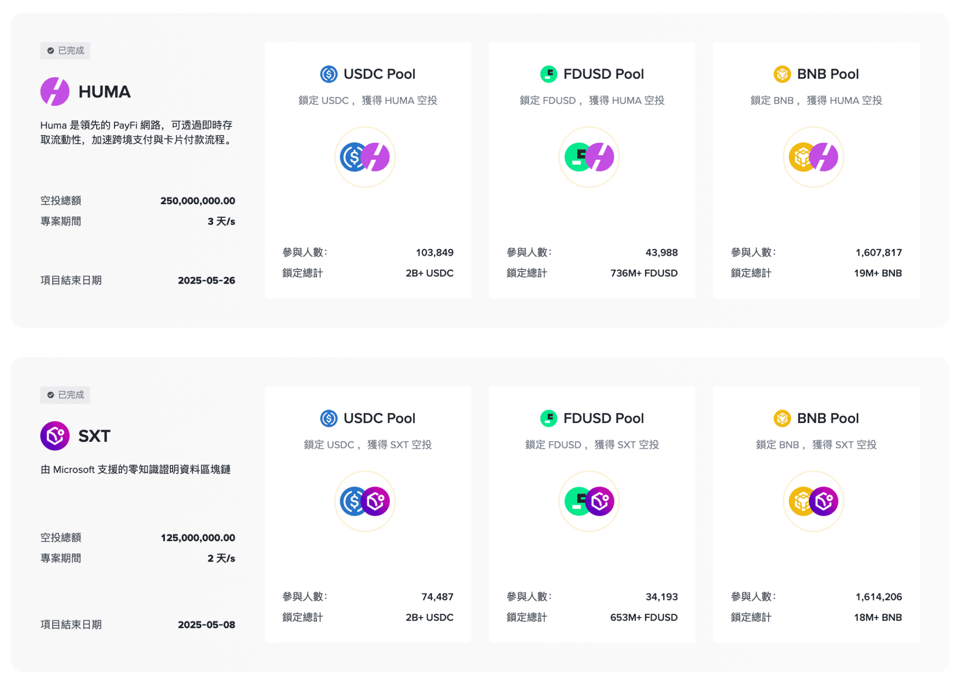Click the SXT project logo icon

55,436
